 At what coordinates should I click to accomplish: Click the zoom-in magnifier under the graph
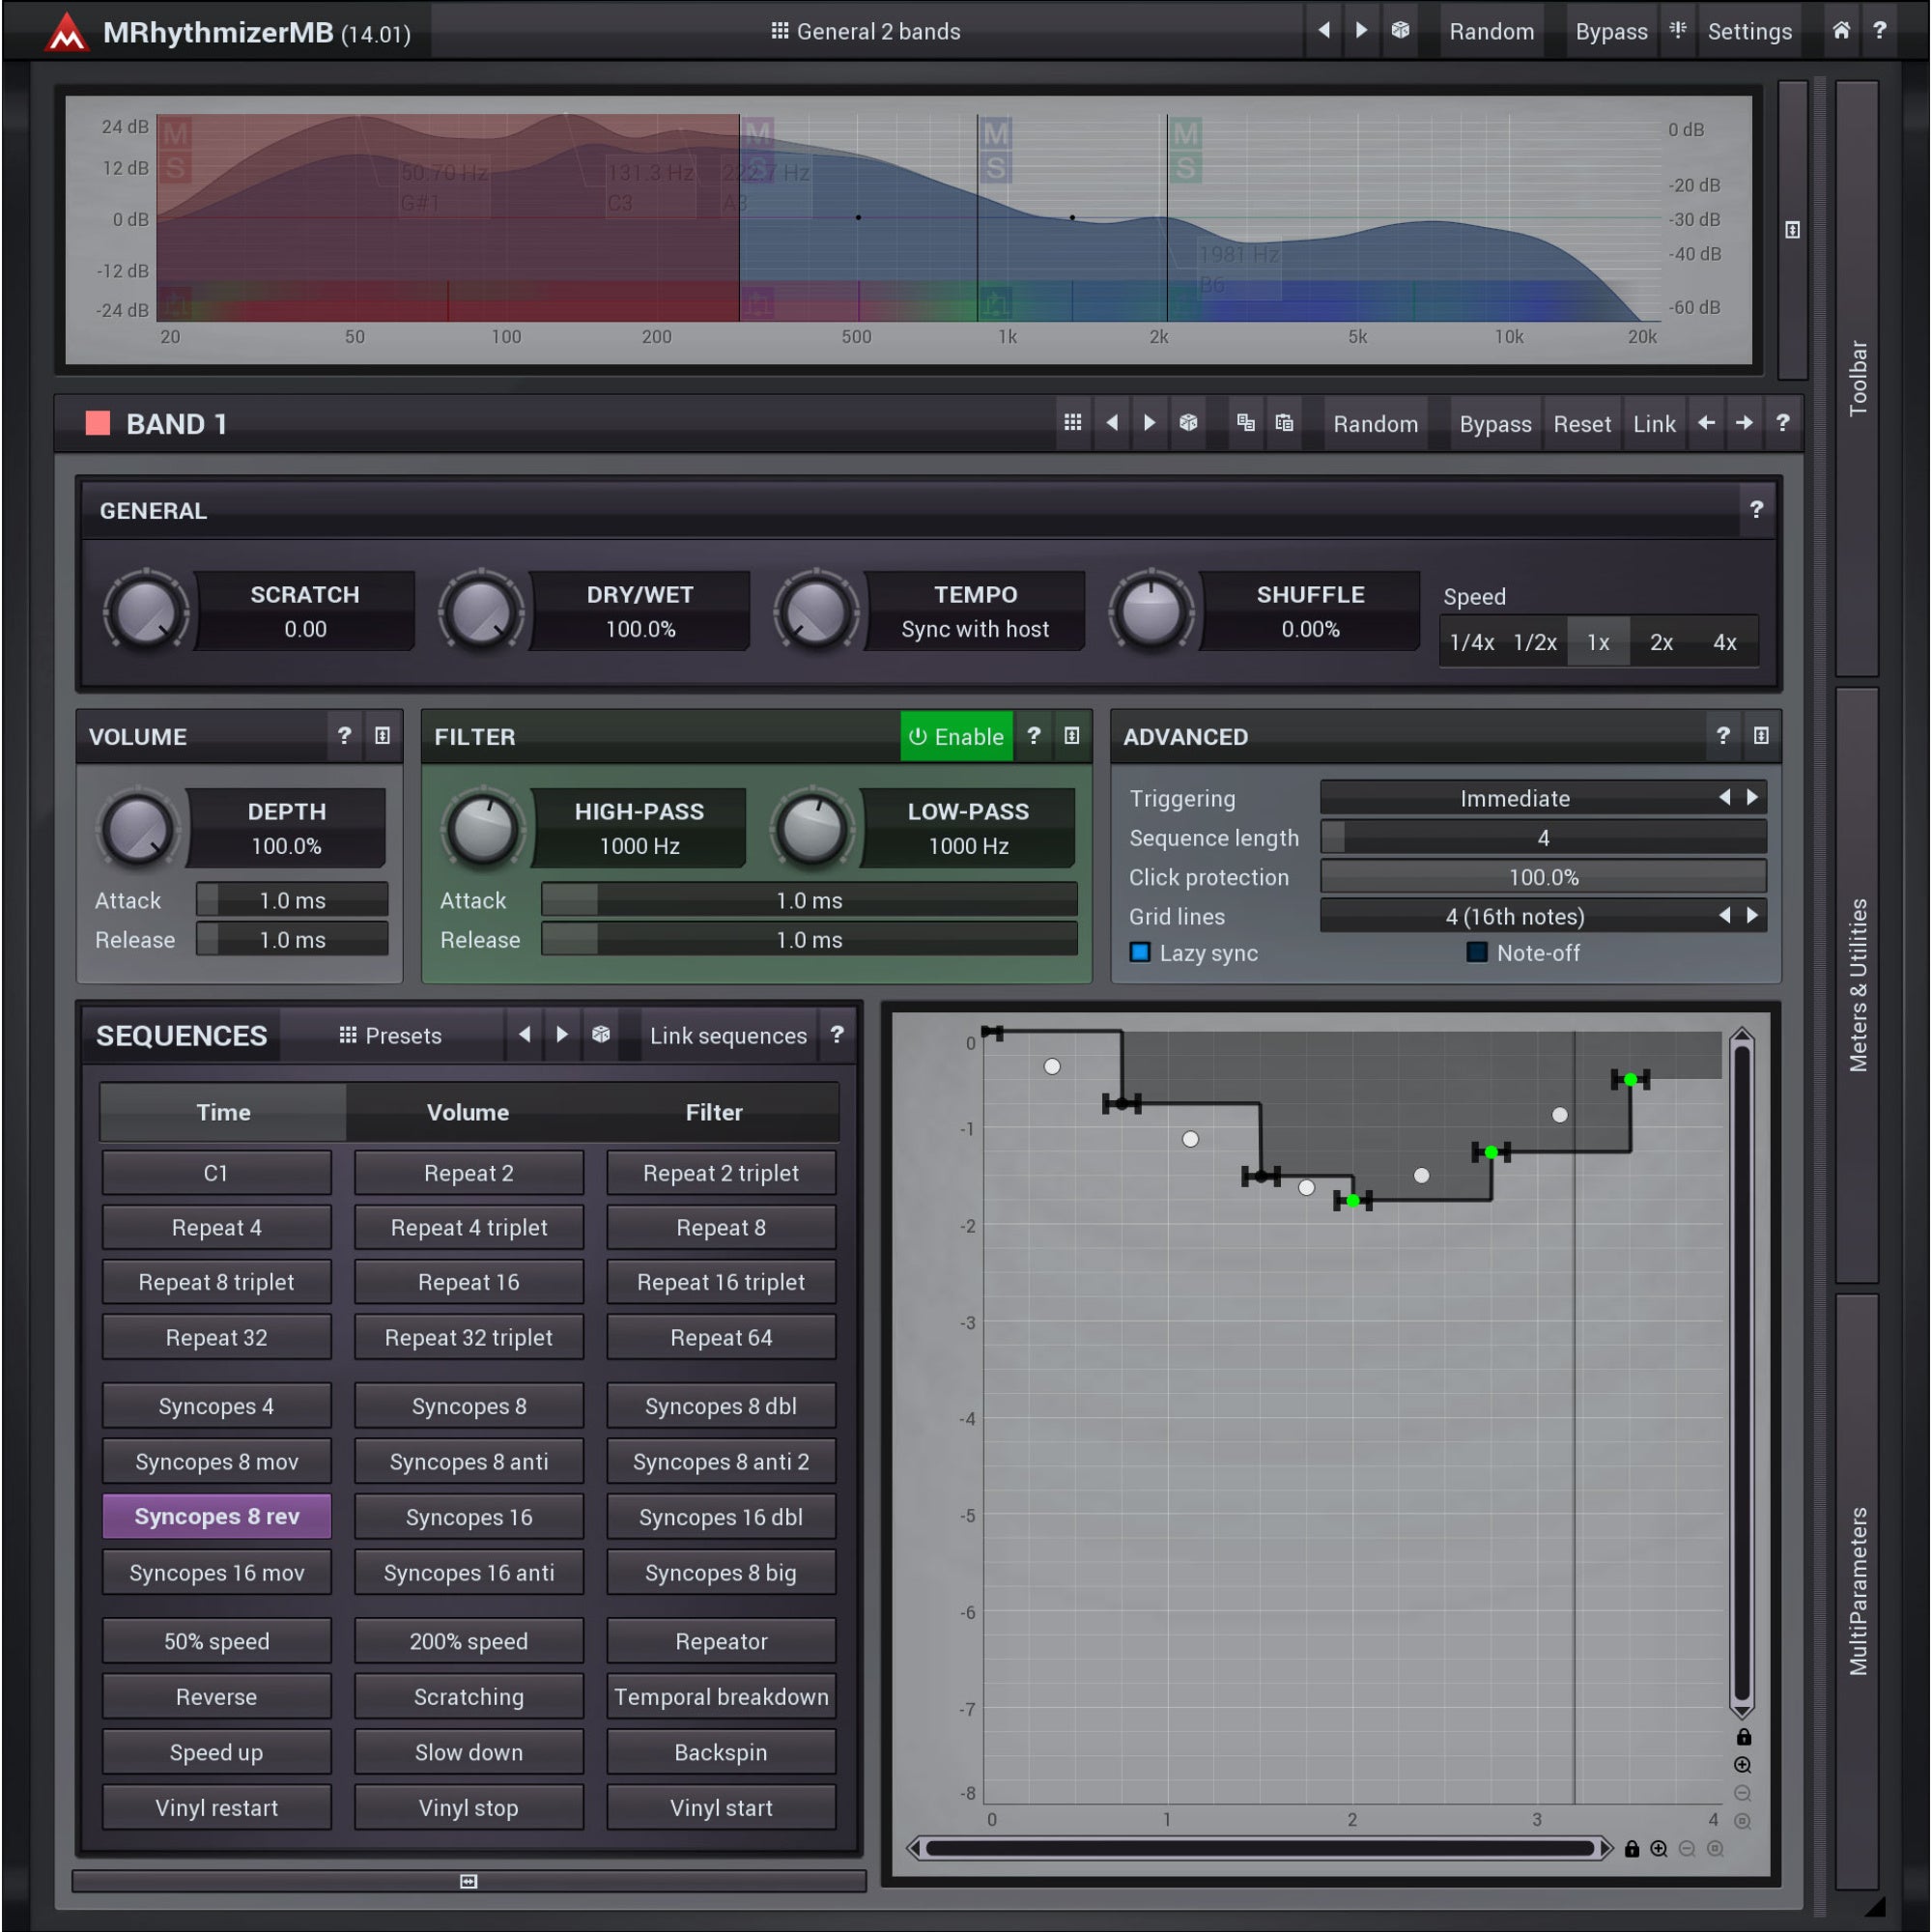[x=1659, y=1849]
